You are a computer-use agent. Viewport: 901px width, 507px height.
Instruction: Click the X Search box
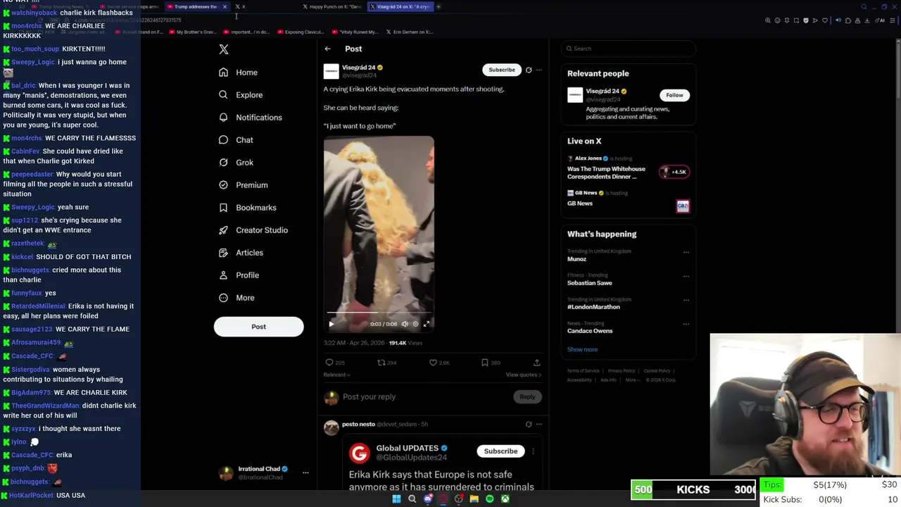[628, 49]
